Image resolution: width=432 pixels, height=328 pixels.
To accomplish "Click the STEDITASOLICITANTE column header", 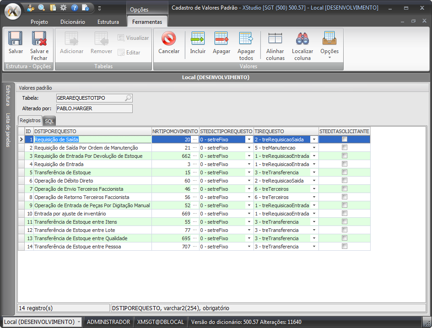I will [x=345, y=131].
